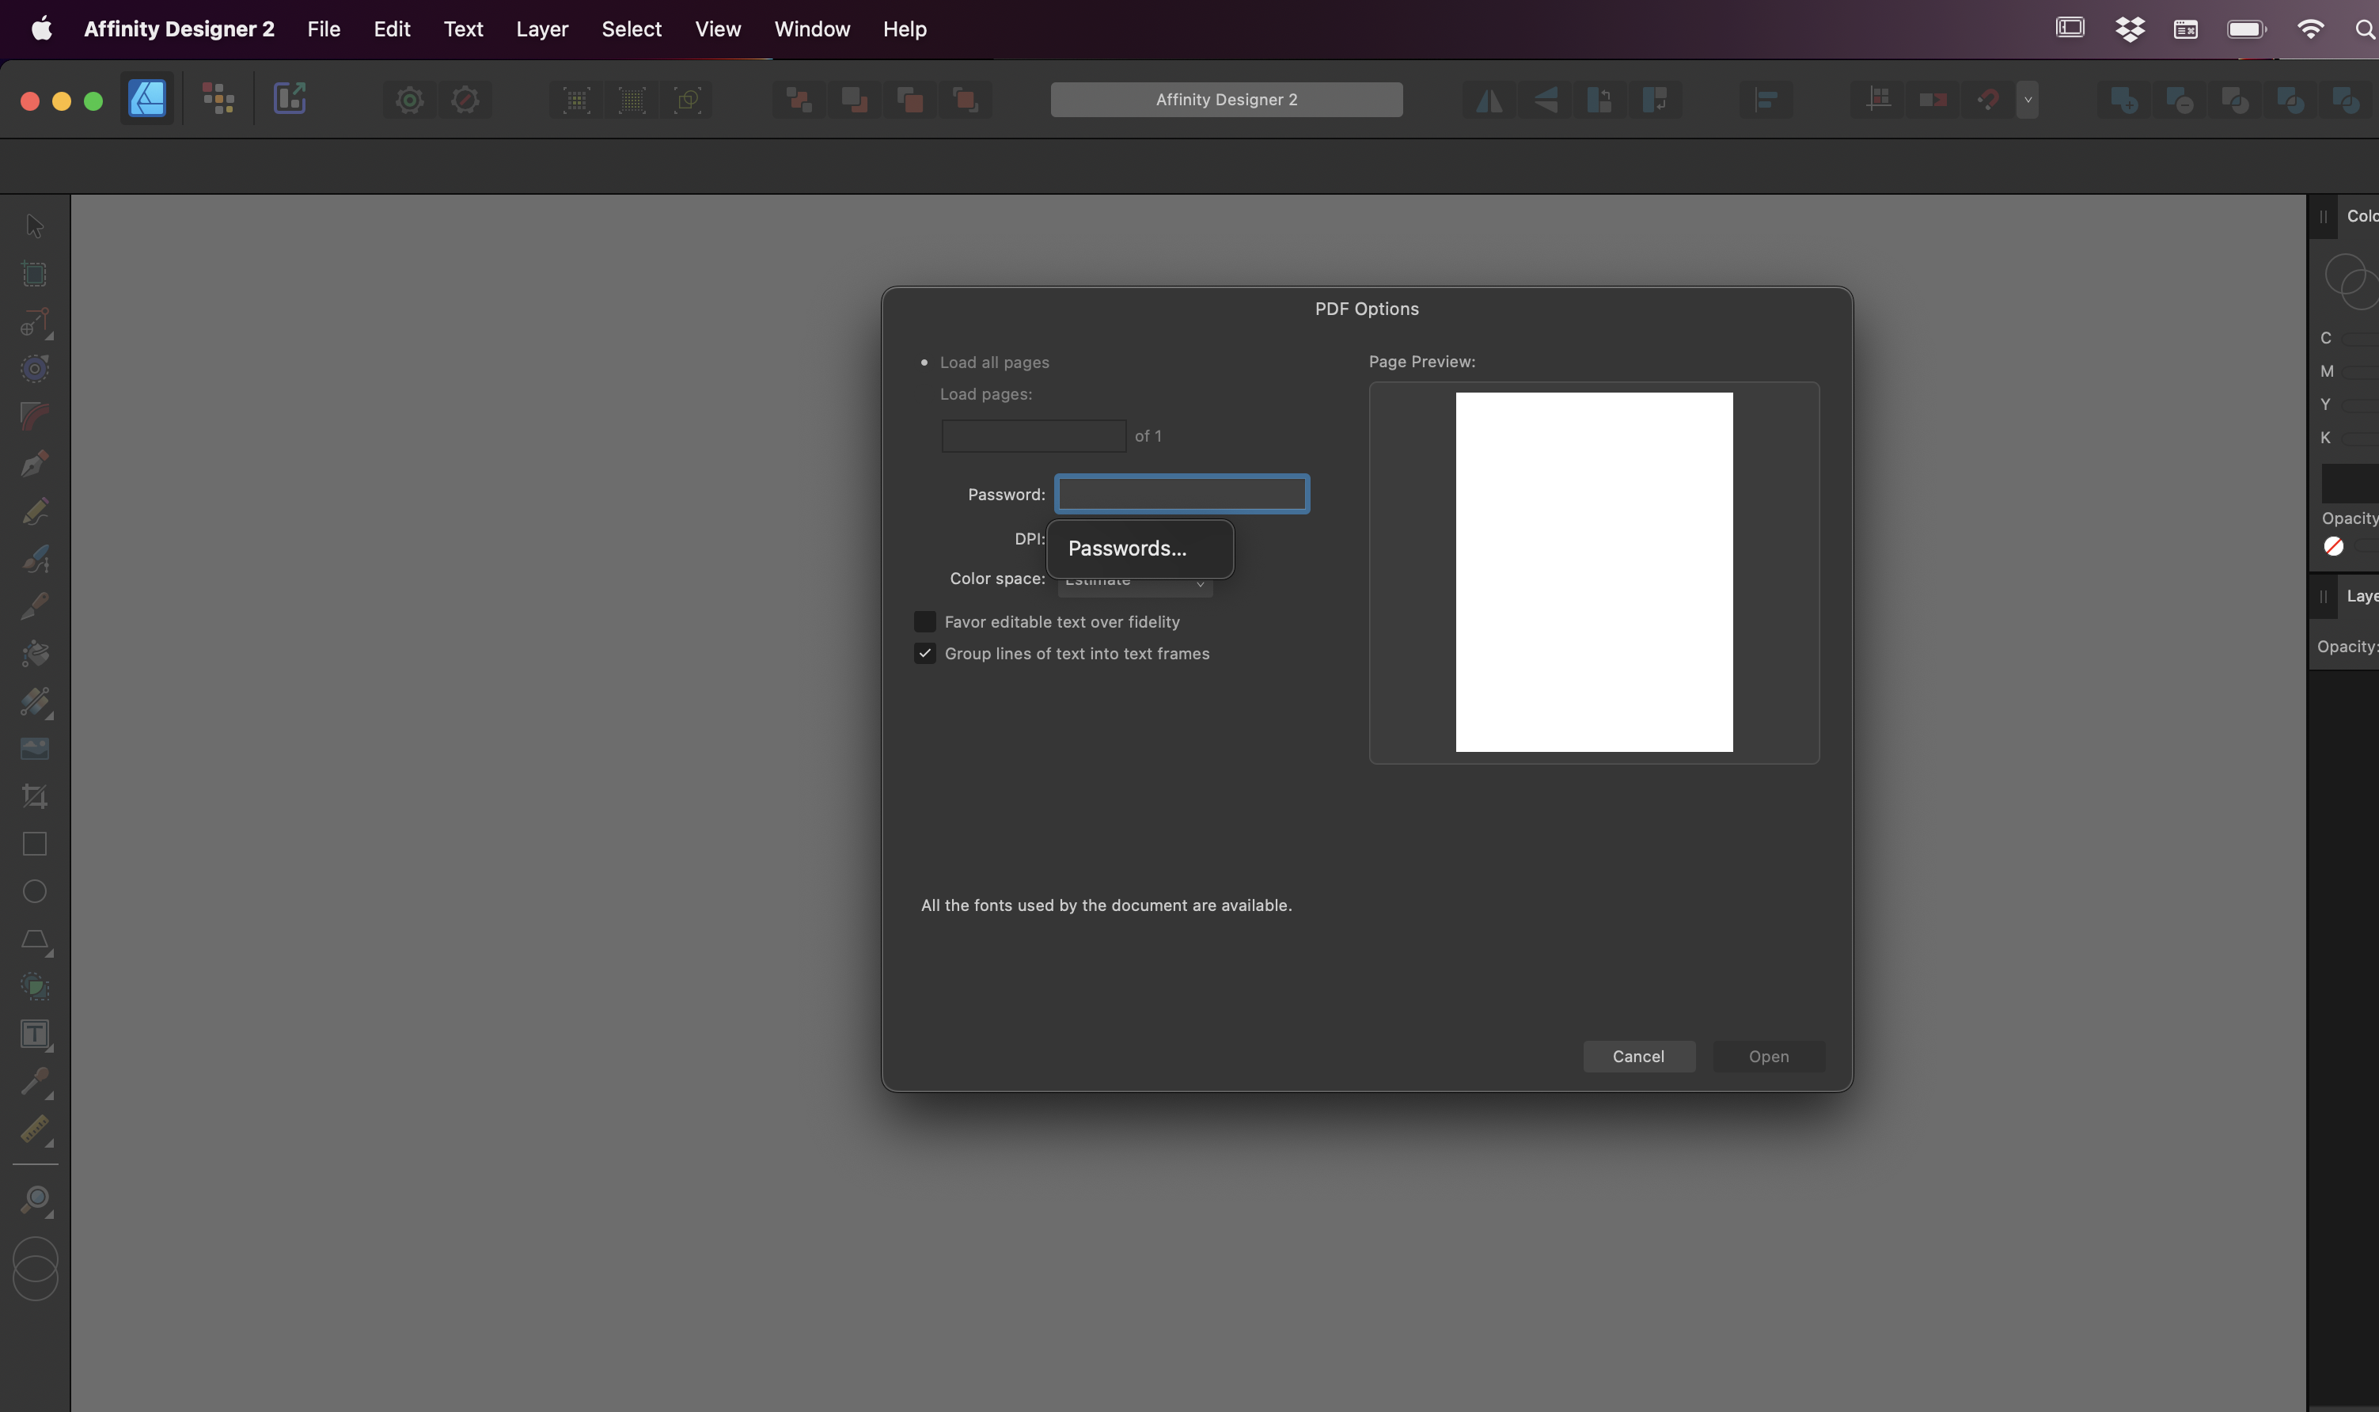Uncheck Group lines of text into text frames
Viewport: 2379px width, 1412px height.
[924, 654]
